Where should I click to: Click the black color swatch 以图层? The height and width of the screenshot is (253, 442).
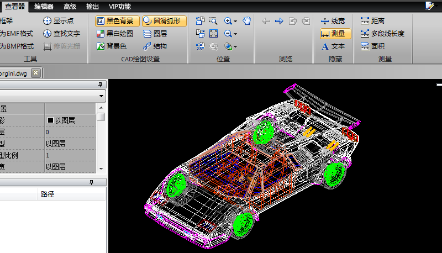point(50,120)
